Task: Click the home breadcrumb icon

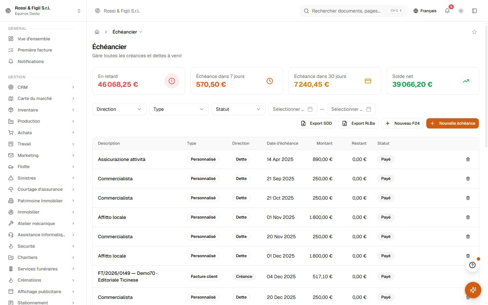Action: coord(97,32)
